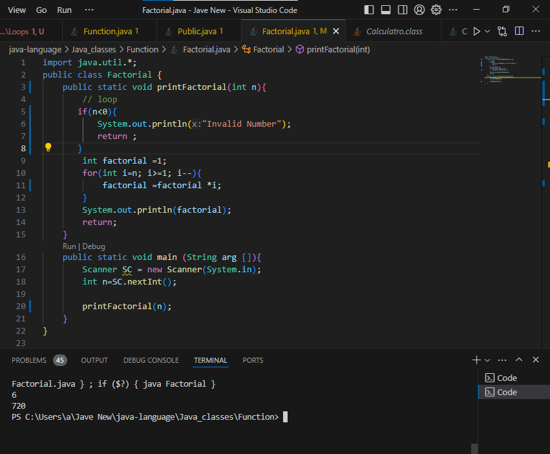Open the Calculatro.class tab
Screen dimensions: 550x454
394,31
